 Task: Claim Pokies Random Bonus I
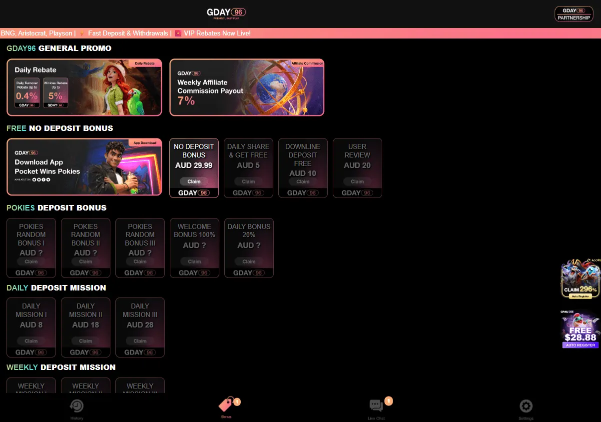click(31, 261)
